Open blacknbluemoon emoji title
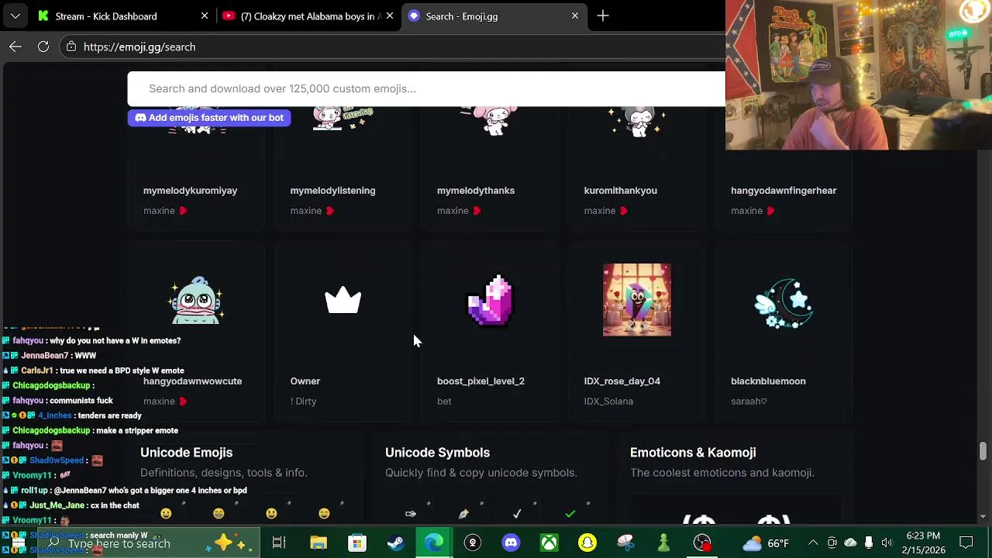The height and width of the screenshot is (558, 992). 768,381
